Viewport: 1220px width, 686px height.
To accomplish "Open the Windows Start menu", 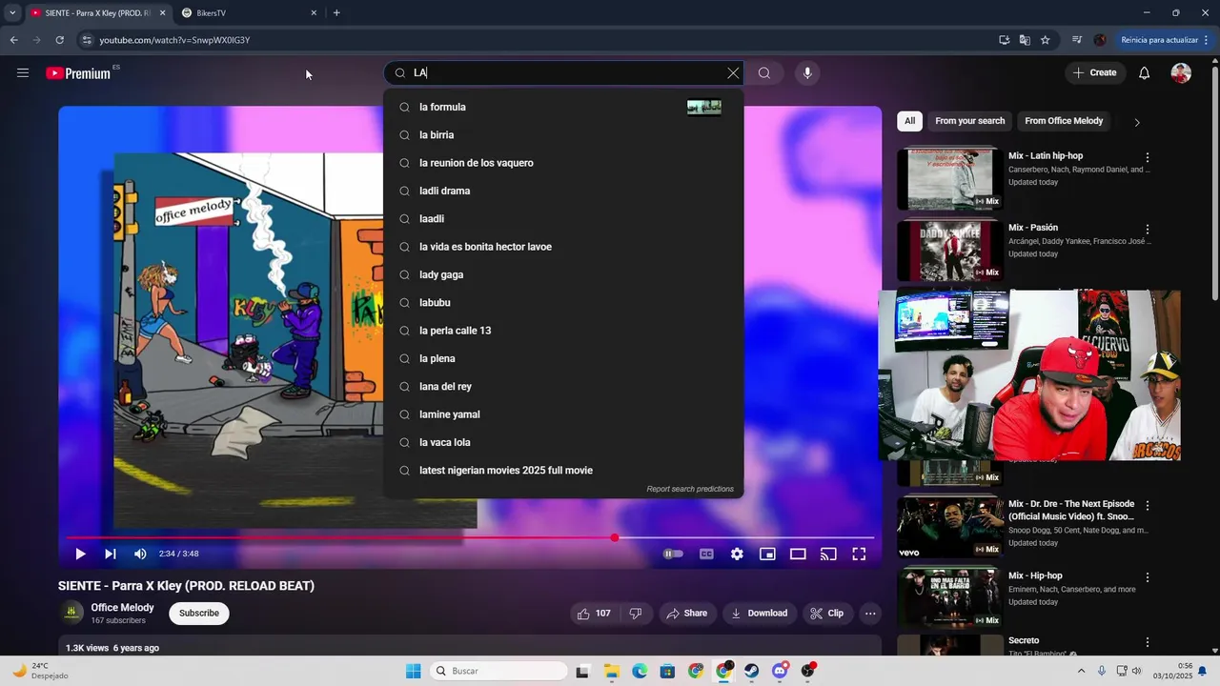I will (x=413, y=671).
